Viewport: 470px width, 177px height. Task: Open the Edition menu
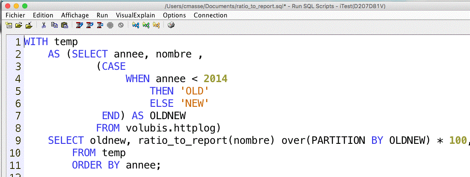coord(43,15)
